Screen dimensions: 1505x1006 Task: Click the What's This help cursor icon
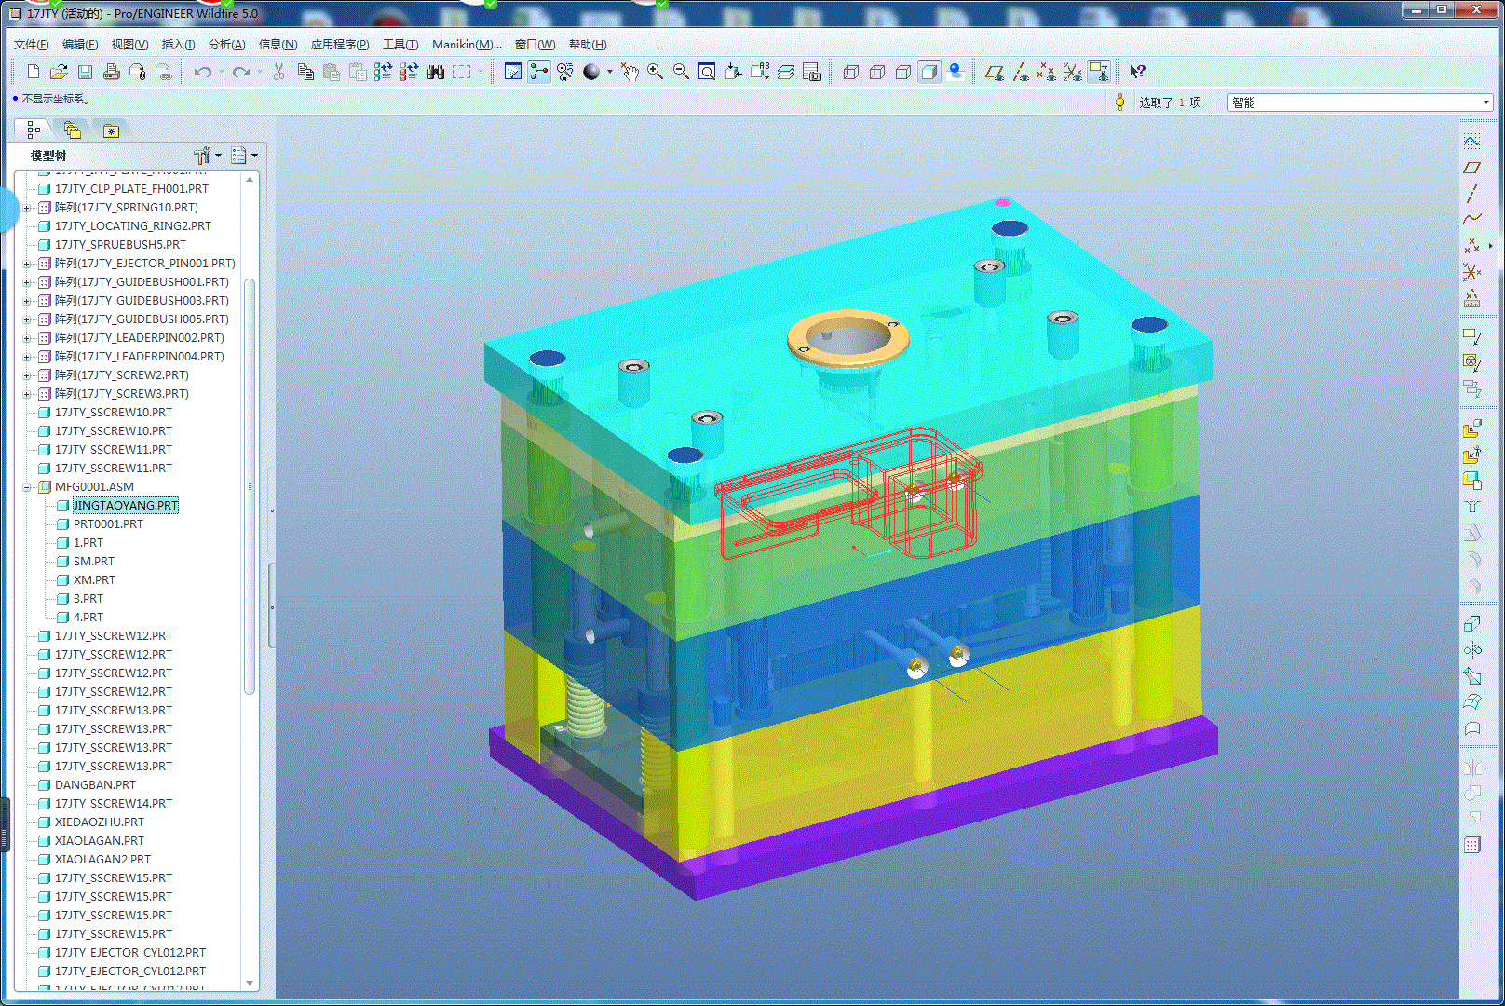point(1137,72)
